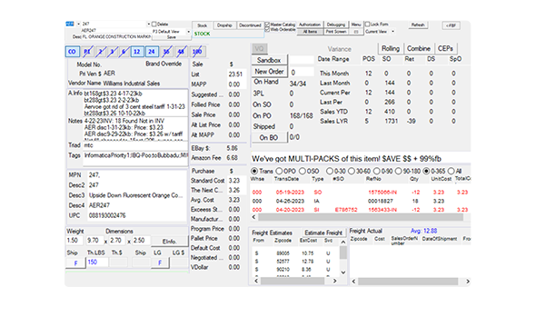Click the New Order button

tap(269, 72)
